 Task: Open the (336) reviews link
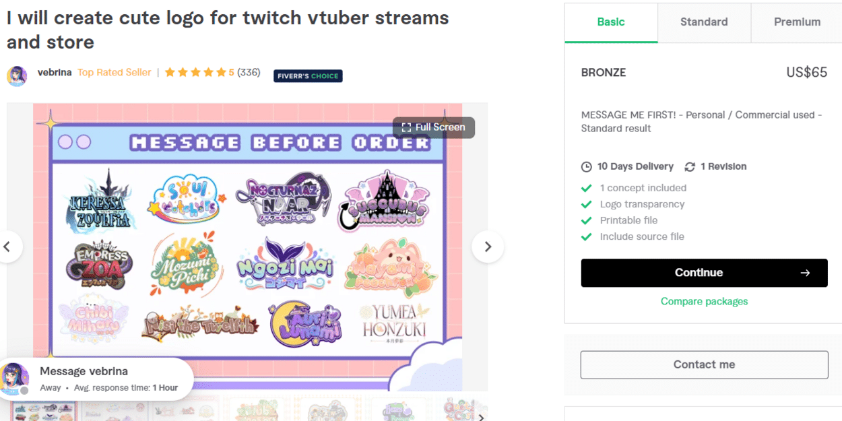pyautogui.click(x=251, y=72)
